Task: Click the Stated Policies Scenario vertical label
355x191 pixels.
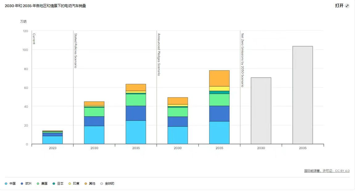Action: click(76, 50)
